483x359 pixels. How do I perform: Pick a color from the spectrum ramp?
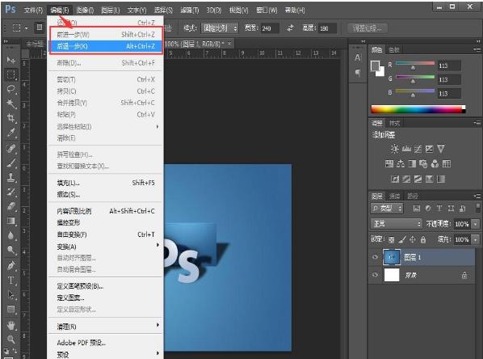point(418,109)
